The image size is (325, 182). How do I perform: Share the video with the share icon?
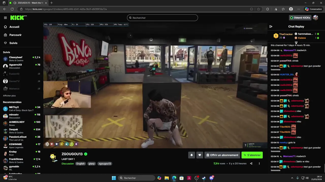tap(251, 164)
